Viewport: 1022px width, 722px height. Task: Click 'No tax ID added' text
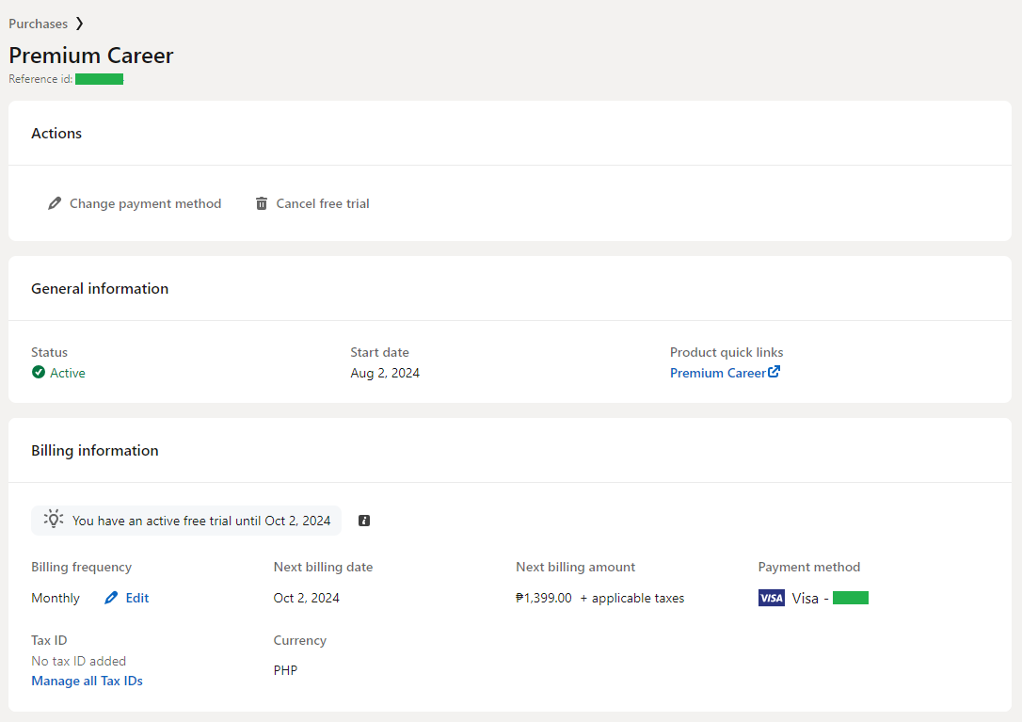pos(79,661)
